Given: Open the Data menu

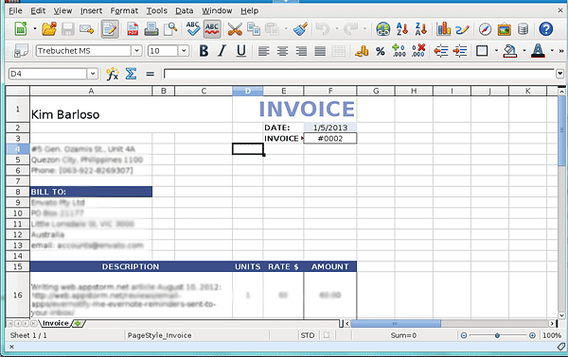Looking at the screenshot, I should click(185, 10).
